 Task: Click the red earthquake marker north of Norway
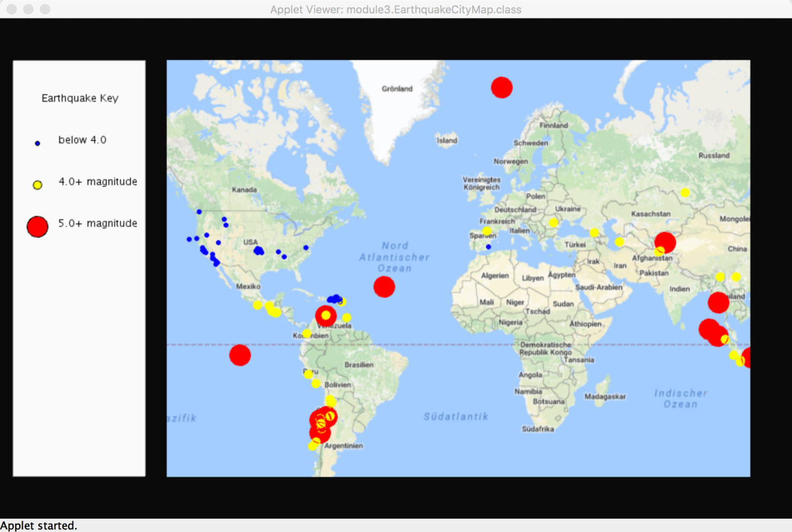pyautogui.click(x=502, y=87)
